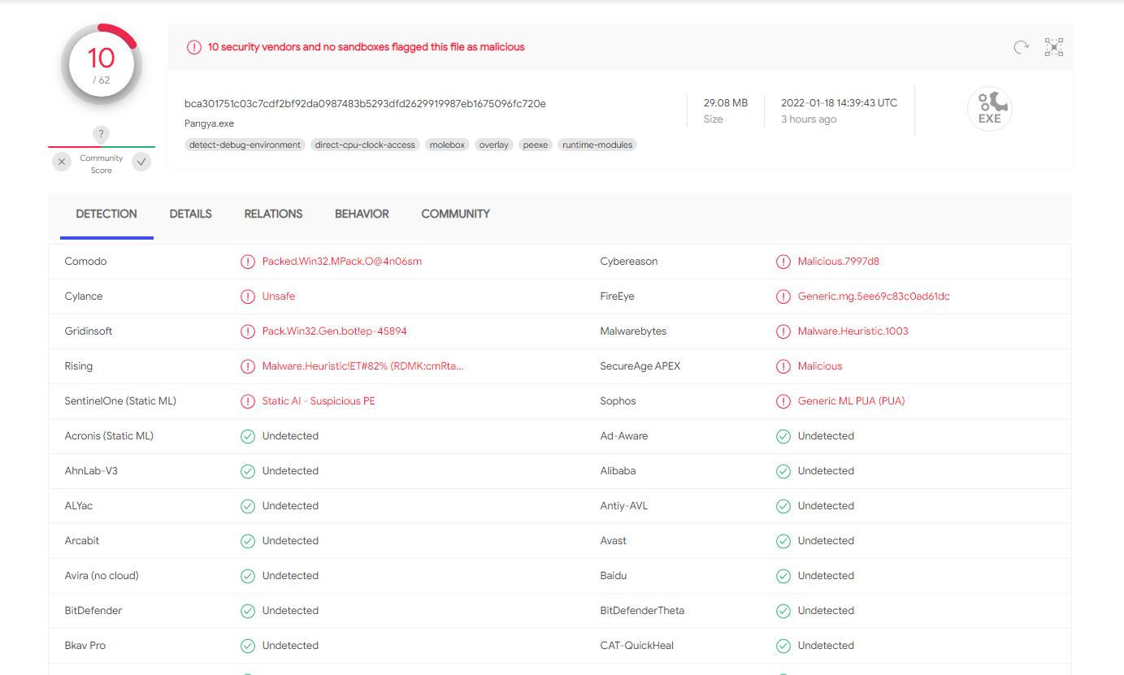Click the Packed.Win32.MPack.O@4n06sm detection name
The width and height of the screenshot is (1124, 675).
click(x=342, y=262)
